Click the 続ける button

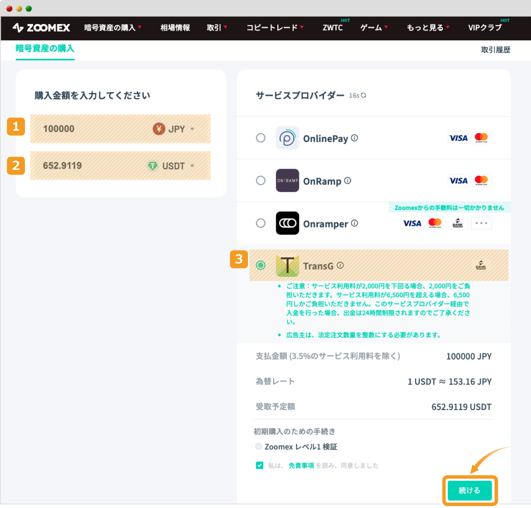click(x=469, y=490)
